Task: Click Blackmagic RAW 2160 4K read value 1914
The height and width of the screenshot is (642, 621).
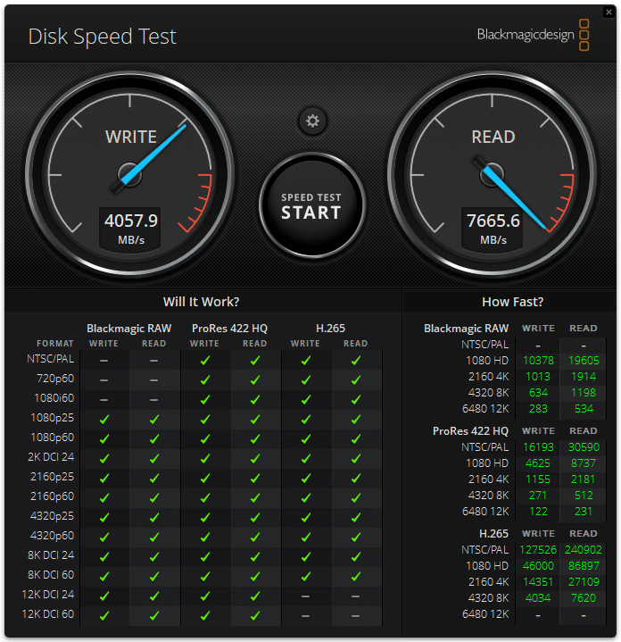Action: [x=584, y=377]
